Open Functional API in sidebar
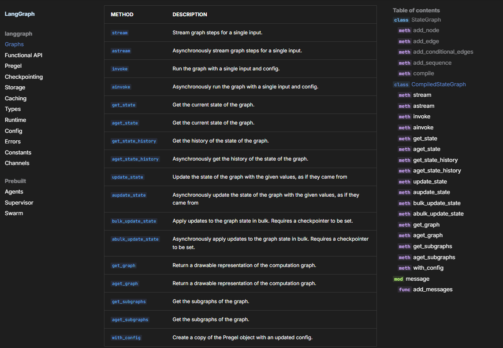 tap(23, 55)
